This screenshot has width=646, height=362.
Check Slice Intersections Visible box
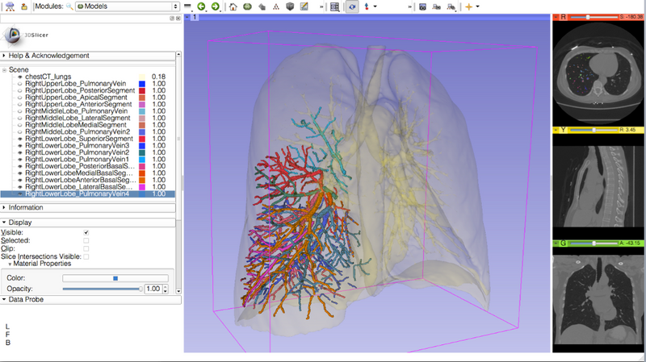point(86,256)
